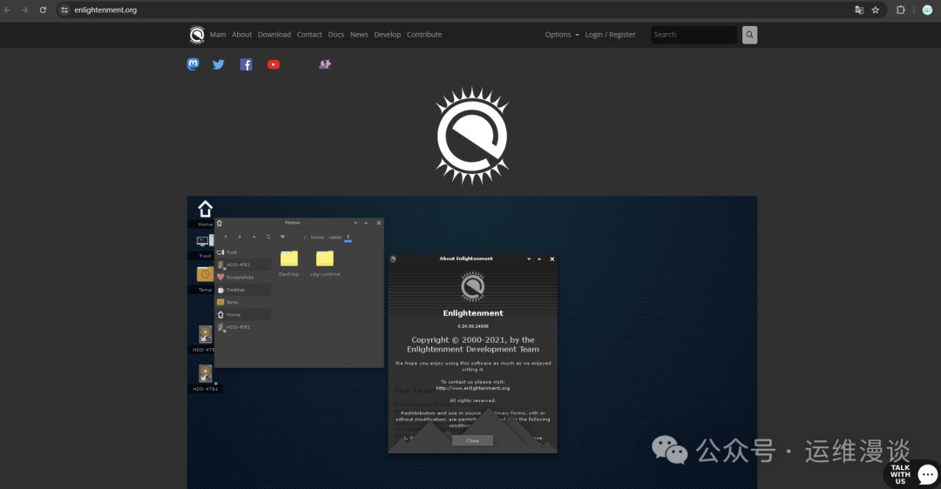Click the Temp folder desktop icon
This screenshot has height=489, width=941.
pyautogui.click(x=205, y=274)
